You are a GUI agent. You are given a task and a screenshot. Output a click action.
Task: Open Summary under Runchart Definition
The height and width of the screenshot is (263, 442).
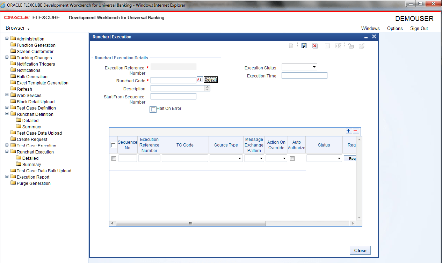tap(31, 127)
